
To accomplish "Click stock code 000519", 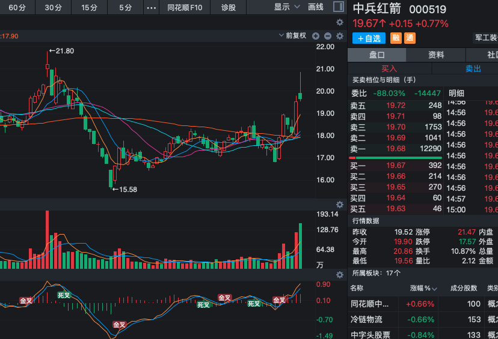I will point(428,10).
